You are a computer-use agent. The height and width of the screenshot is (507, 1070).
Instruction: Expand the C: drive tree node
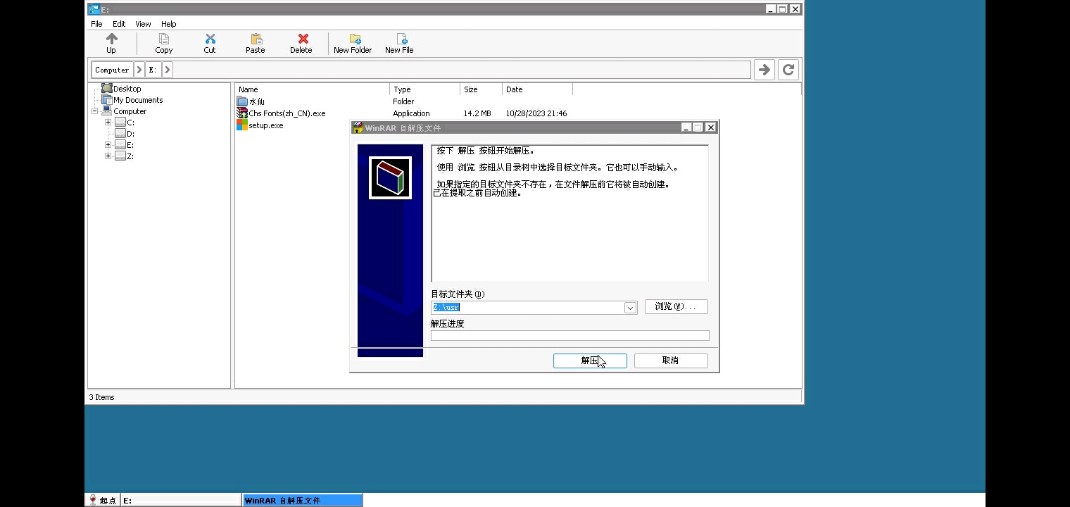tap(108, 123)
